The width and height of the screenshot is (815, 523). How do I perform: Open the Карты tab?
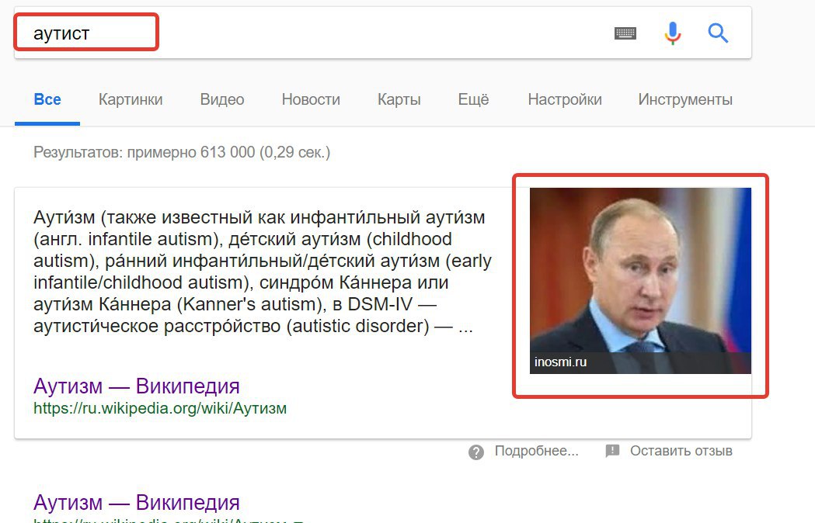coord(399,99)
